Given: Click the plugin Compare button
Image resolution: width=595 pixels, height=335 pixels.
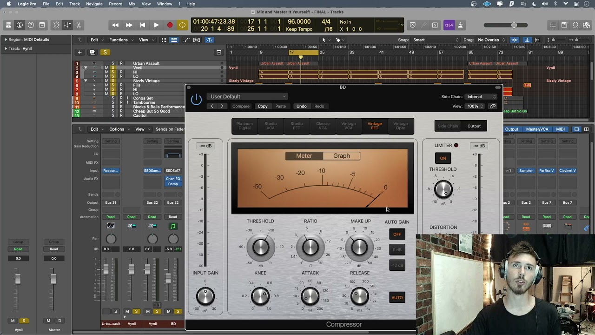Looking at the screenshot, I should pyautogui.click(x=241, y=107).
